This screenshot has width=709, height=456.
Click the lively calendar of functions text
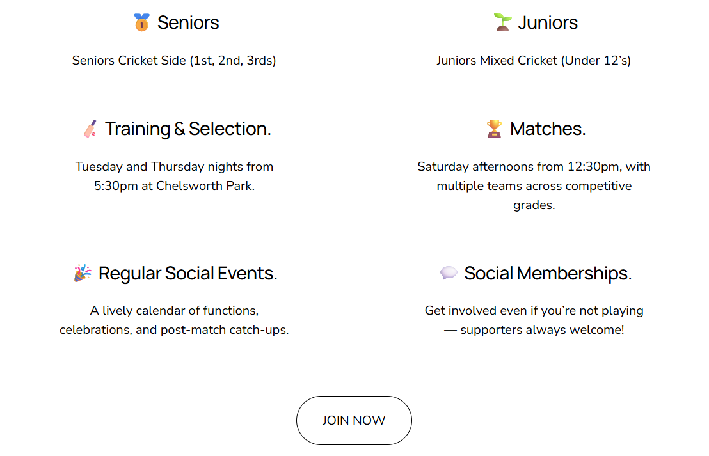(x=174, y=311)
